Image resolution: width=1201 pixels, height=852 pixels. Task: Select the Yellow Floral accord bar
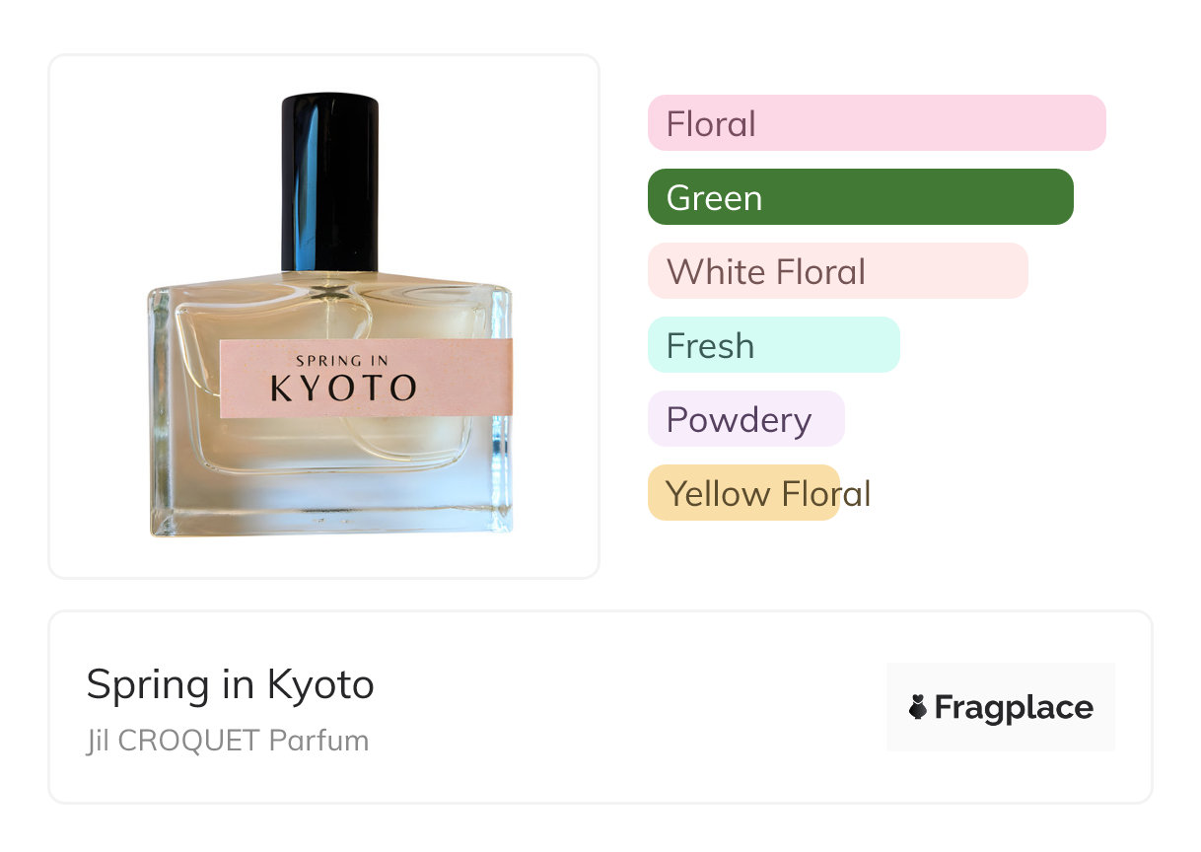point(742,493)
